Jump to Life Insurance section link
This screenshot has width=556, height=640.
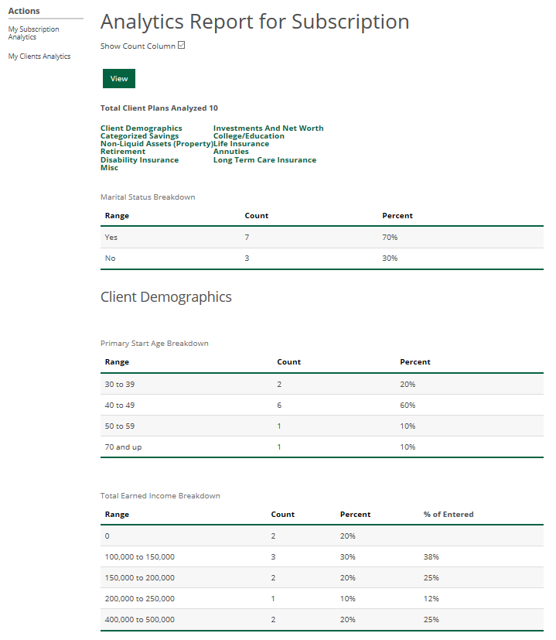pyautogui.click(x=241, y=144)
